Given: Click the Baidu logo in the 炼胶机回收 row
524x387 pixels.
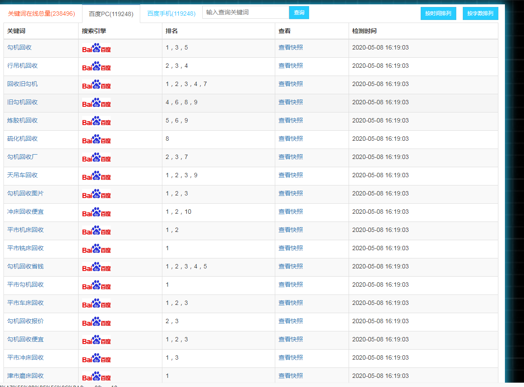Looking at the screenshot, I should tap(96, 121).
